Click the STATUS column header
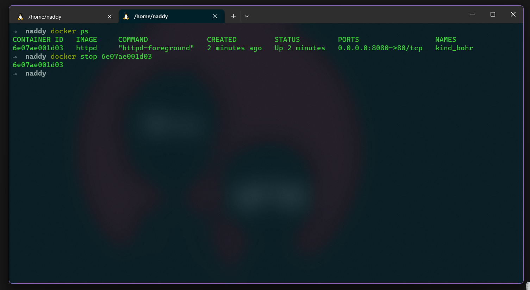 287,40
